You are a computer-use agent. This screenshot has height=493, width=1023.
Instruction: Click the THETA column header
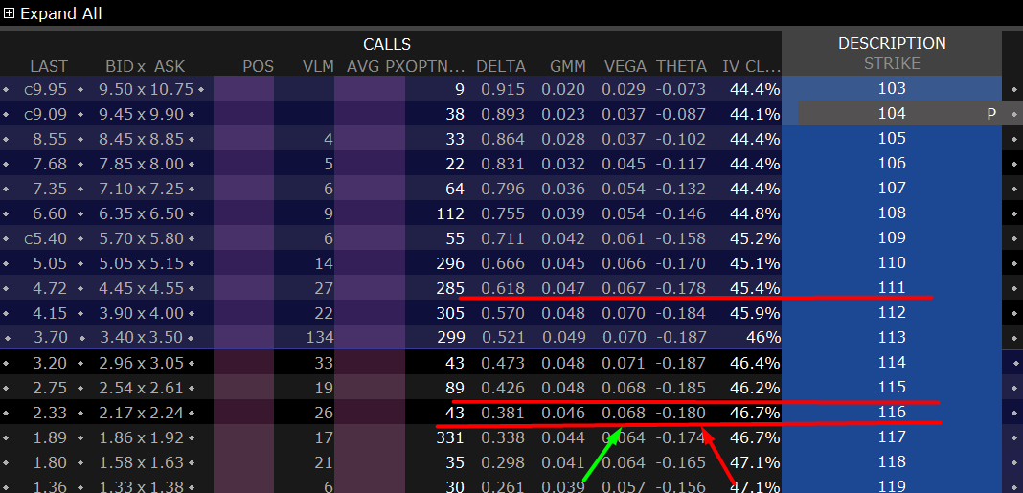tap(681, 66)
